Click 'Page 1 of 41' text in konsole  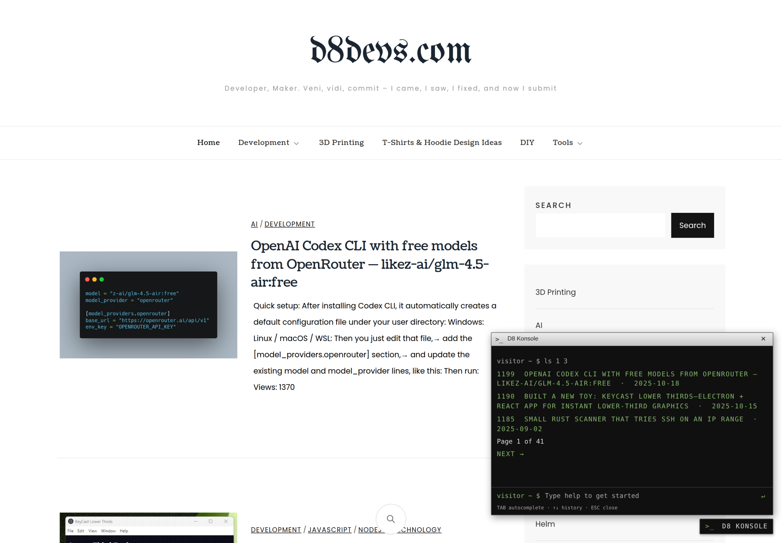pyautogui.click(x=520, y=441)
